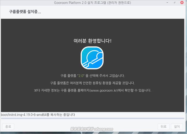This screenshot has width=187, height=134.
Task: Click the line mentioning www.gooroom.kr
Action: [93, 90]
